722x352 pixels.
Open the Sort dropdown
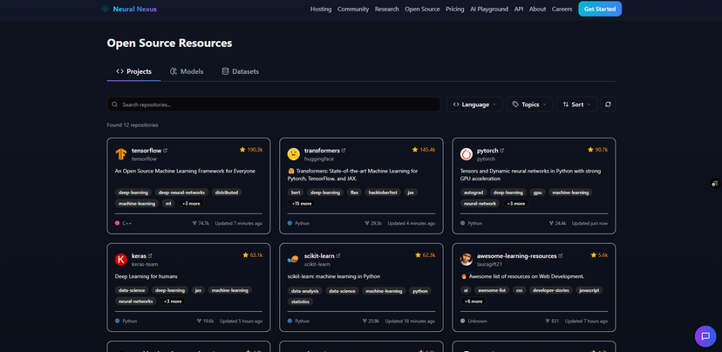pyautogui.click(x=576, y=105)
